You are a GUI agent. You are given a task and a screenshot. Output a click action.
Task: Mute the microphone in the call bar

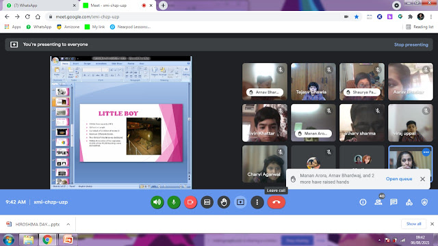174,202
